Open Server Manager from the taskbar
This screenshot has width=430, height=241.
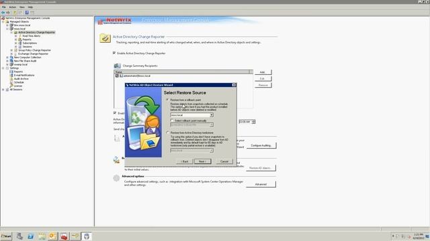(19, 236)
